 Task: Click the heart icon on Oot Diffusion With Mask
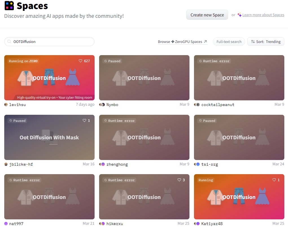coord(84,120)
